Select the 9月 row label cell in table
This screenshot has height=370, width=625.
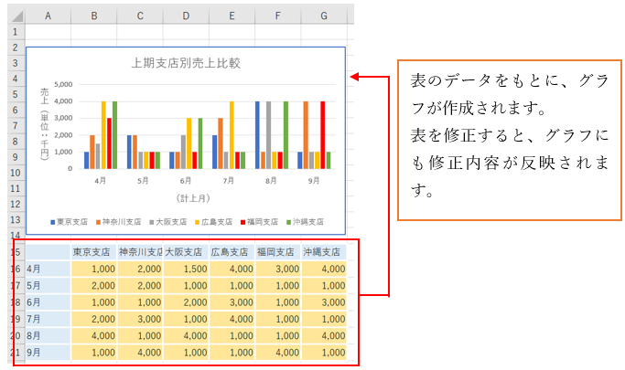coord(47,353)
